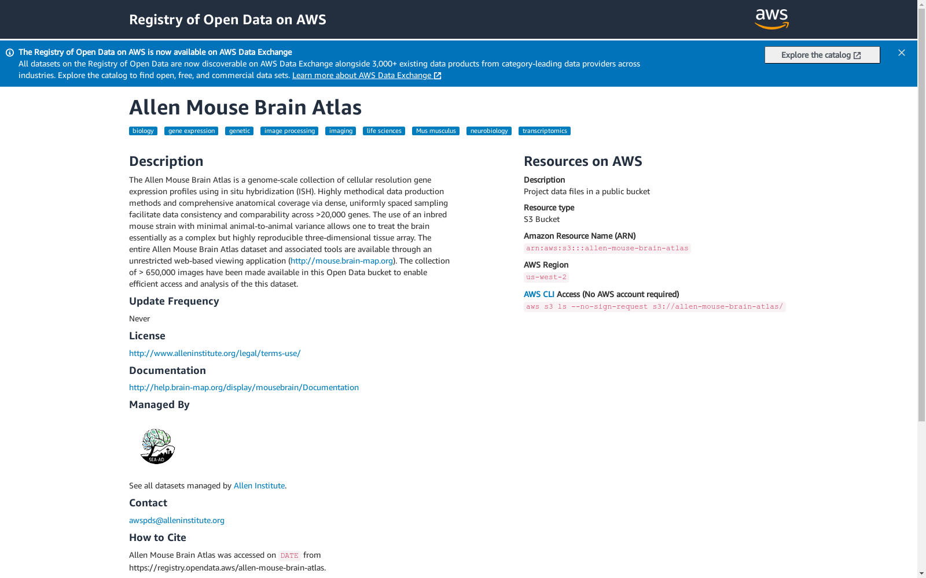
Task: Click the S3 Bucket resource type text
Action: point(542,219)
